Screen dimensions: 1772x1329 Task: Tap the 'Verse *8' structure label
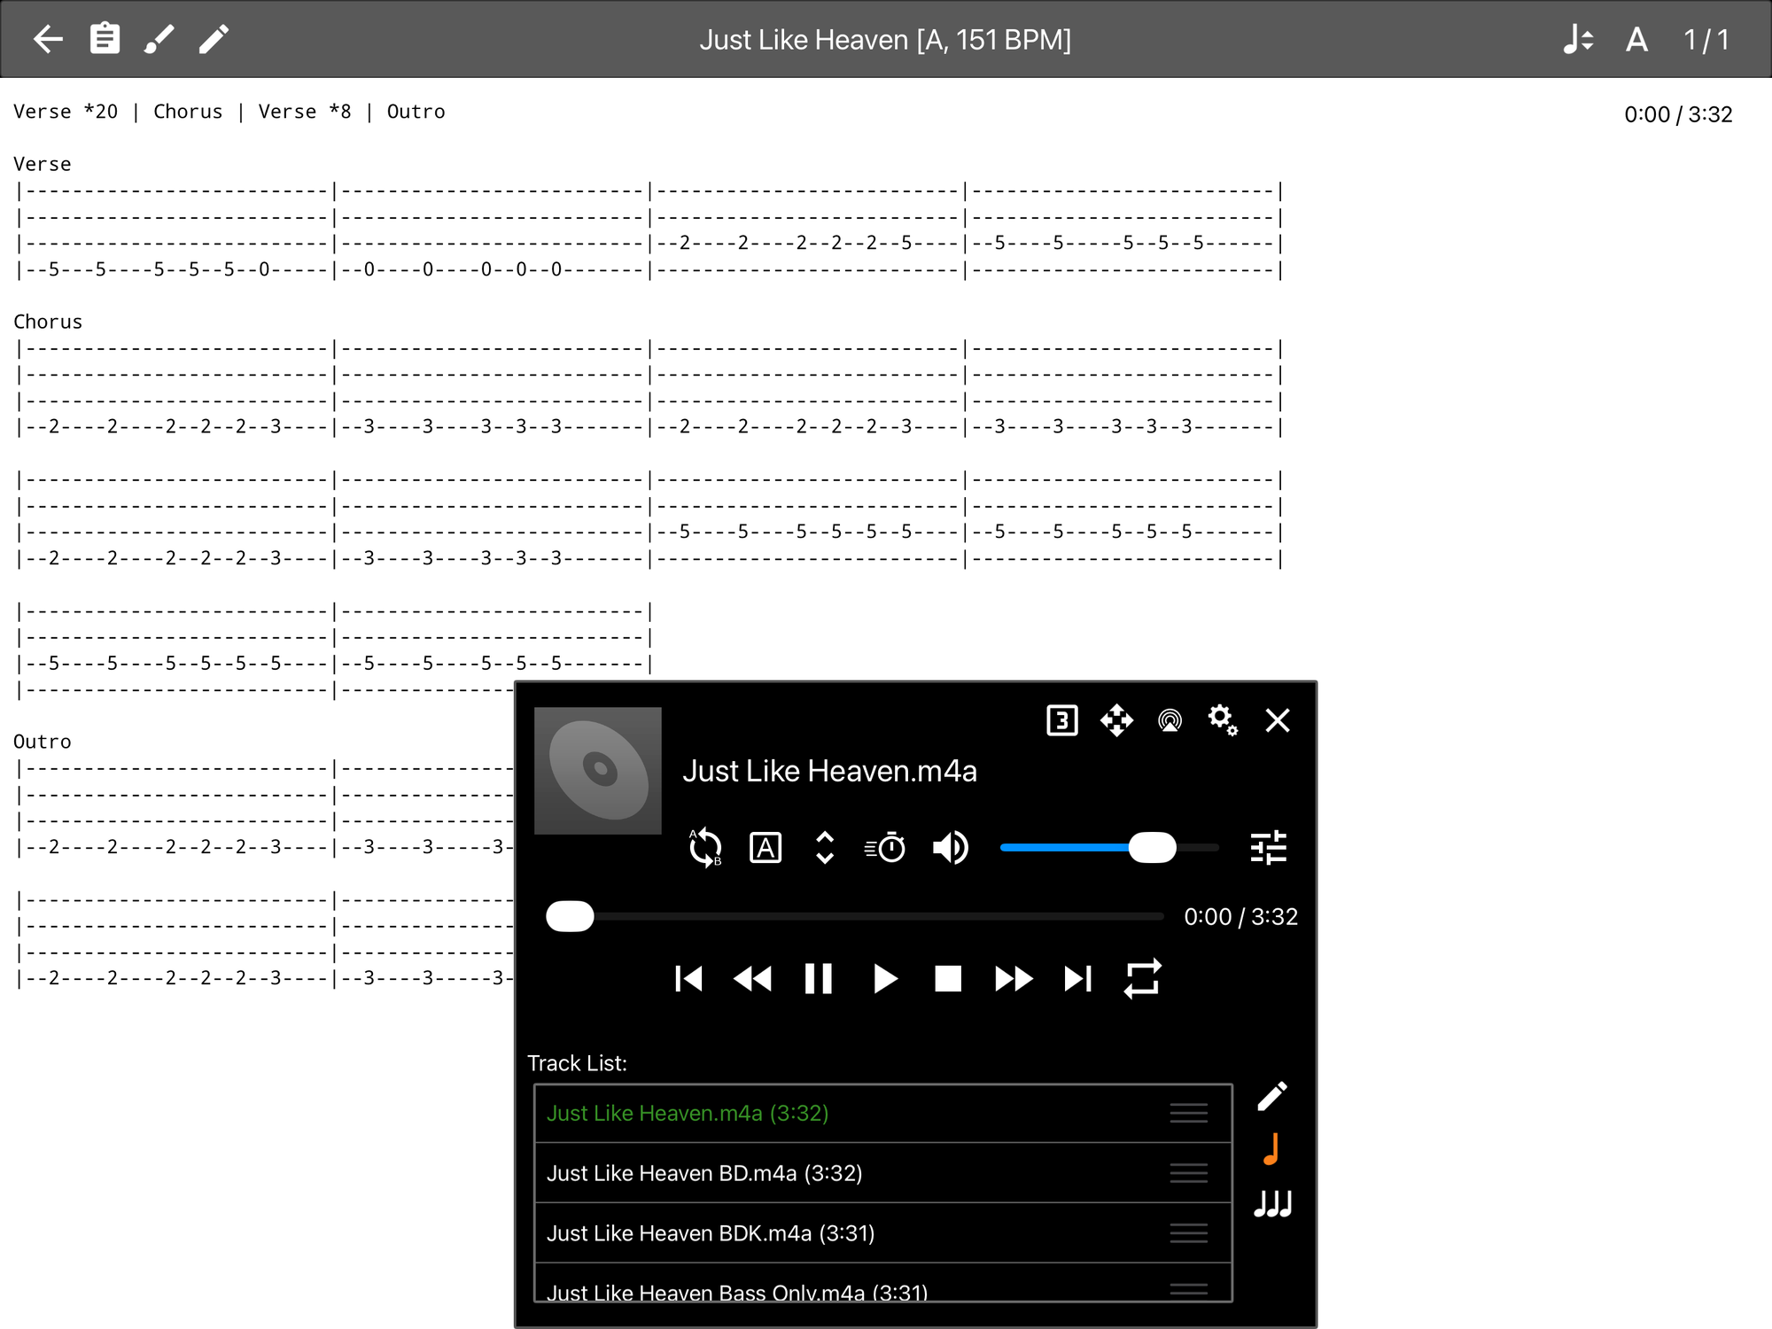(305, 112)
